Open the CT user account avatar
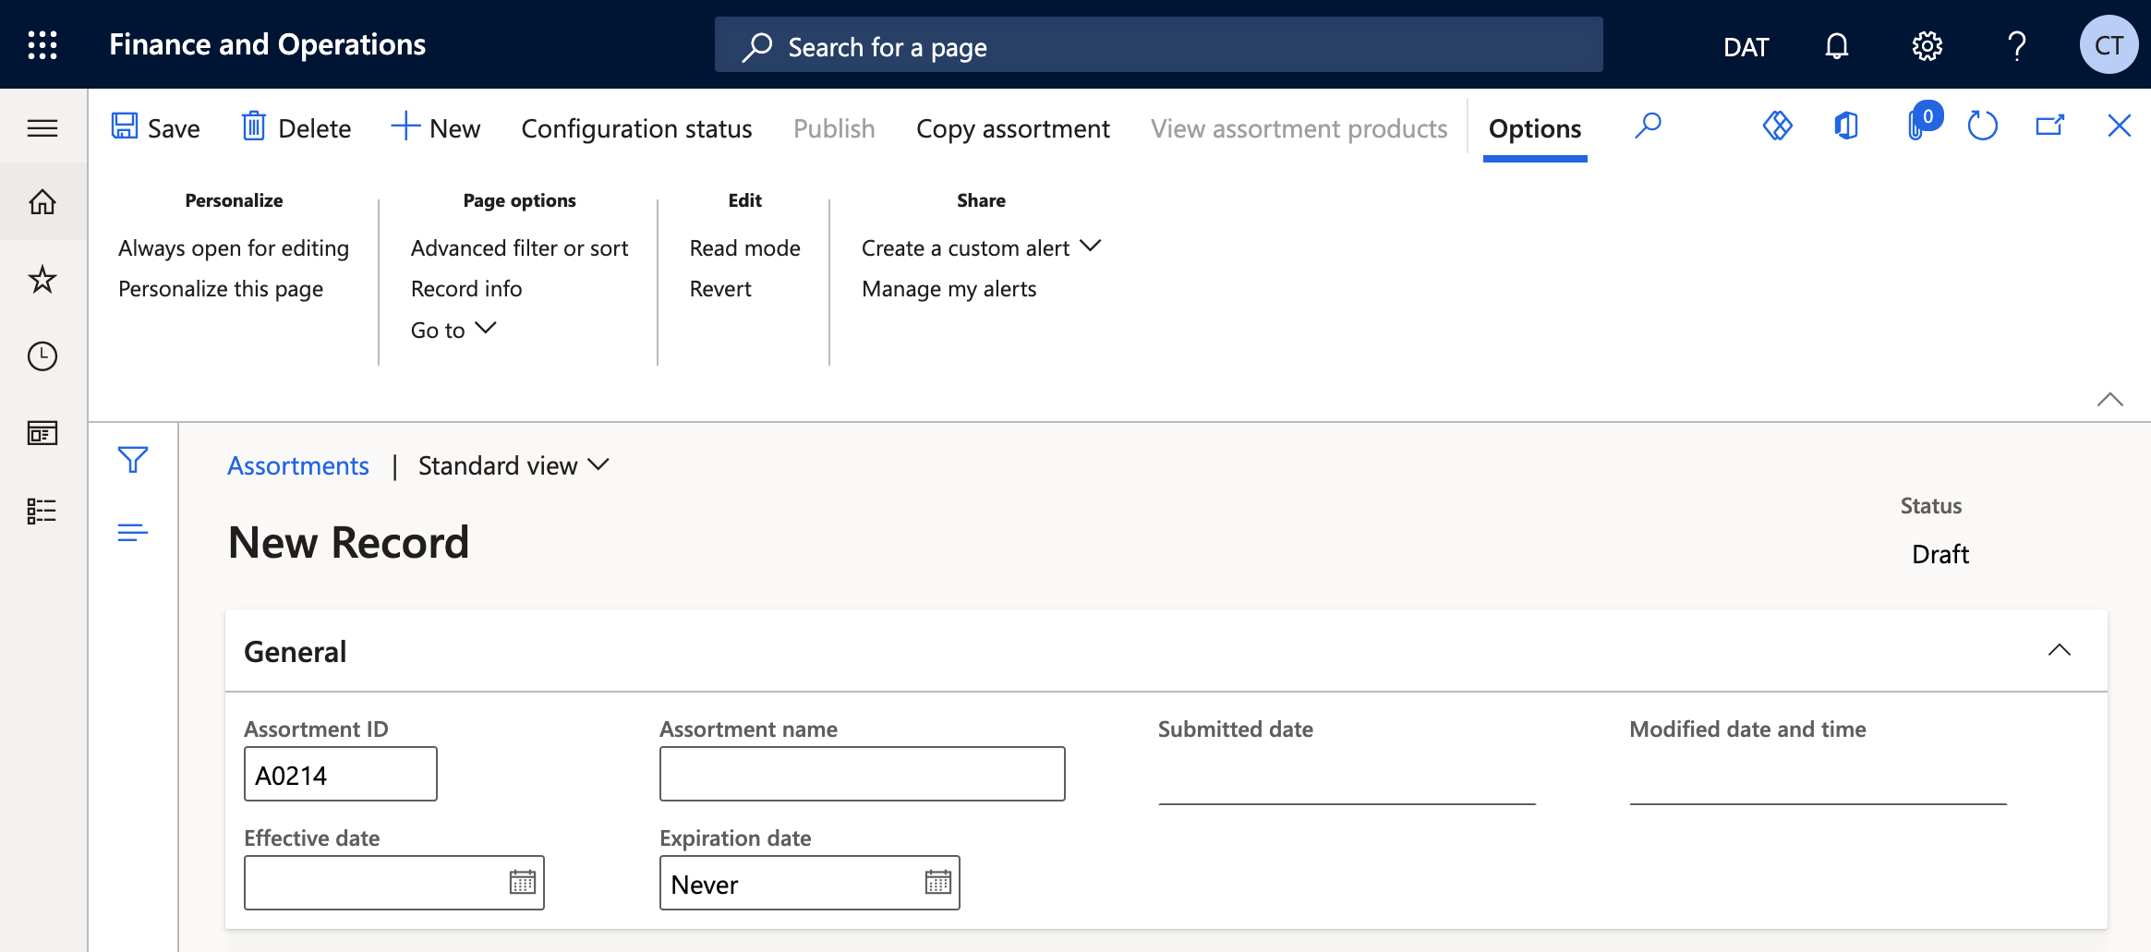The image size is (2151, 952). pos(2109,45)
